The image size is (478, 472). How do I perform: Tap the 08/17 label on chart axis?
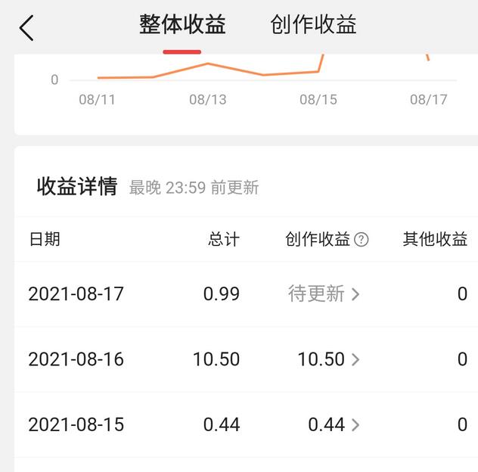click(x=429, y=100)
